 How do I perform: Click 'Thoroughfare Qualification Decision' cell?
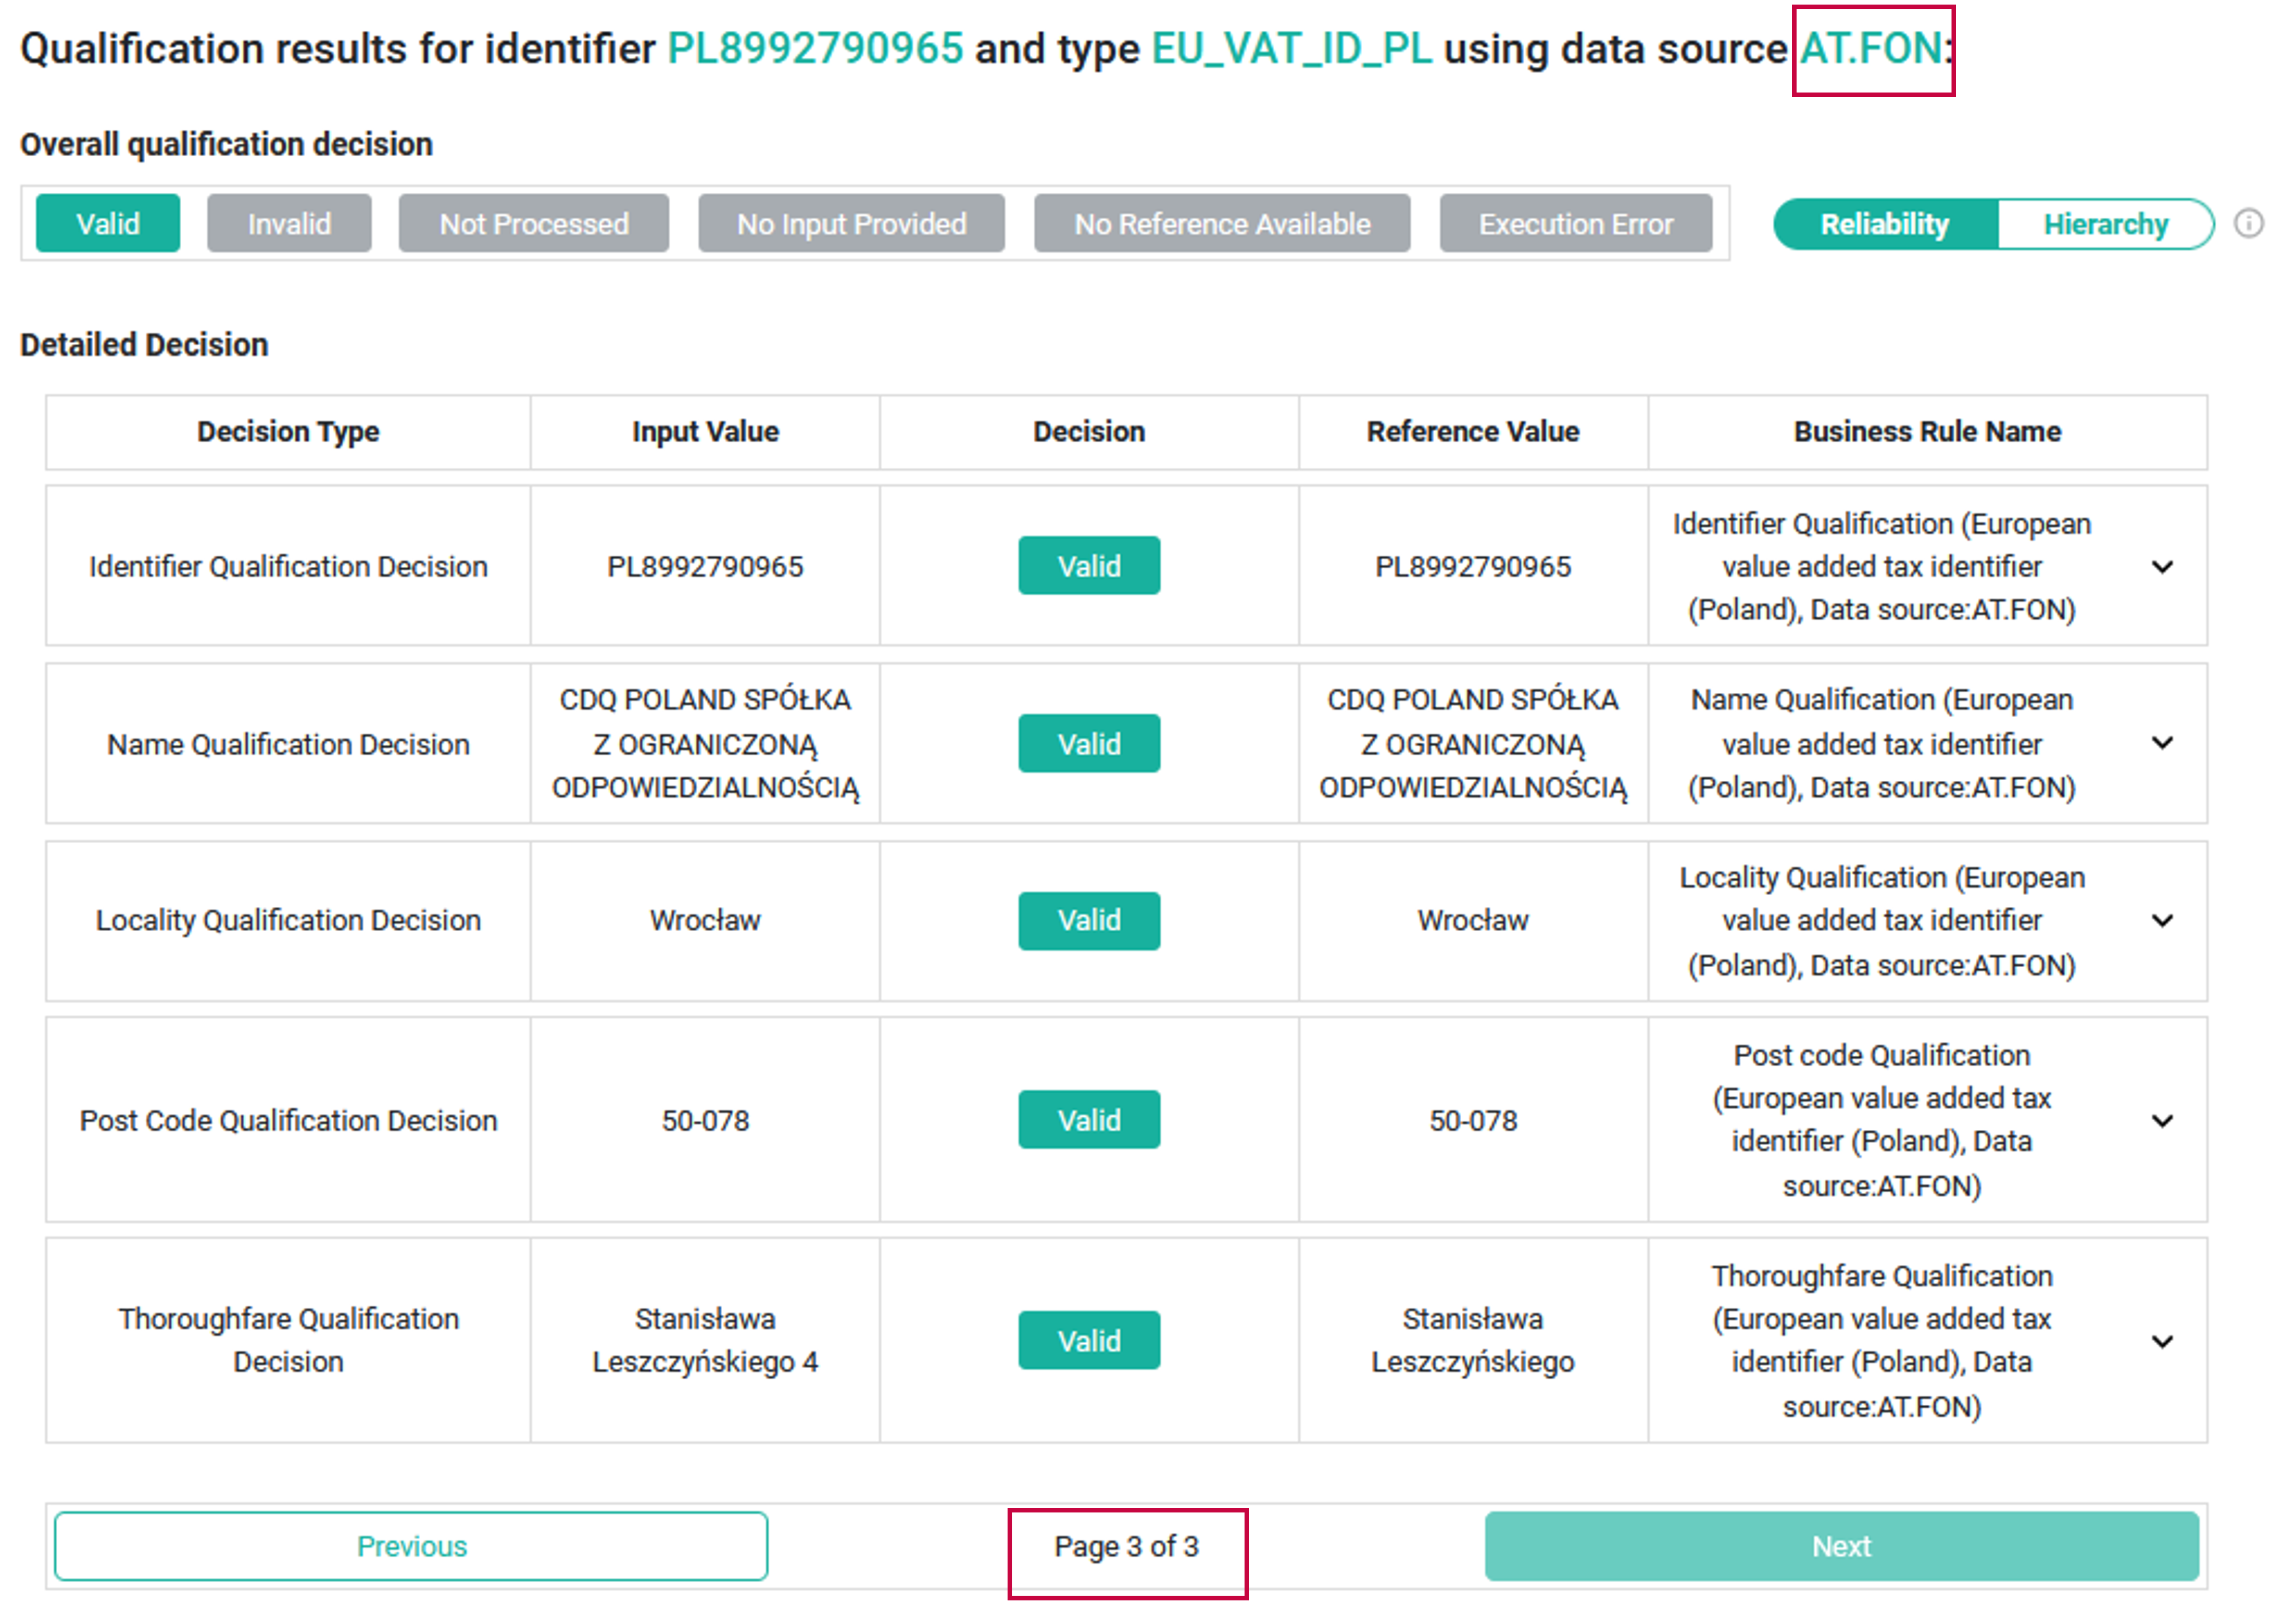[288, 1341]
